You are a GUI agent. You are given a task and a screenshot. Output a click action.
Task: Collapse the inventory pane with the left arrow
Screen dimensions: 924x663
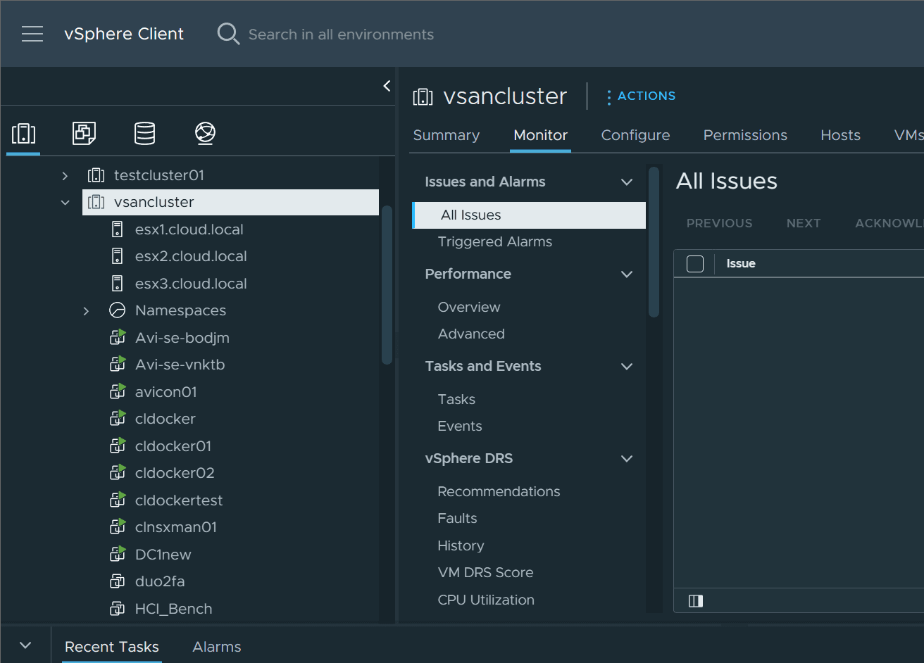coord(386,85)
